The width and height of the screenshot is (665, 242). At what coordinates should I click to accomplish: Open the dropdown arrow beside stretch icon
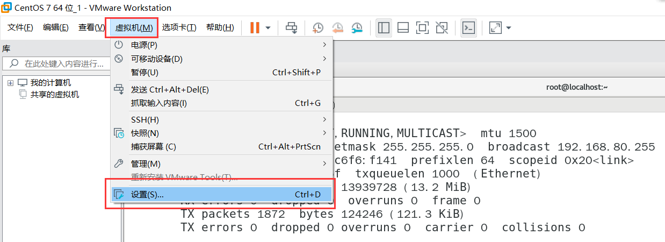pos(508,27)
